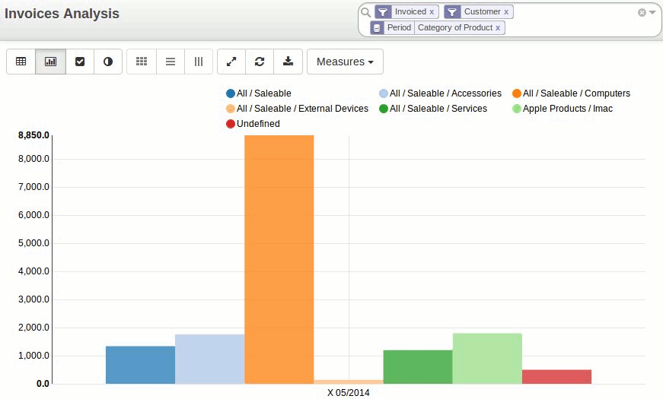Image resolution: width=663 pixels, height=399 pixels.
Task: Select the vertical columns icon
Action: [x=199, y=62]
